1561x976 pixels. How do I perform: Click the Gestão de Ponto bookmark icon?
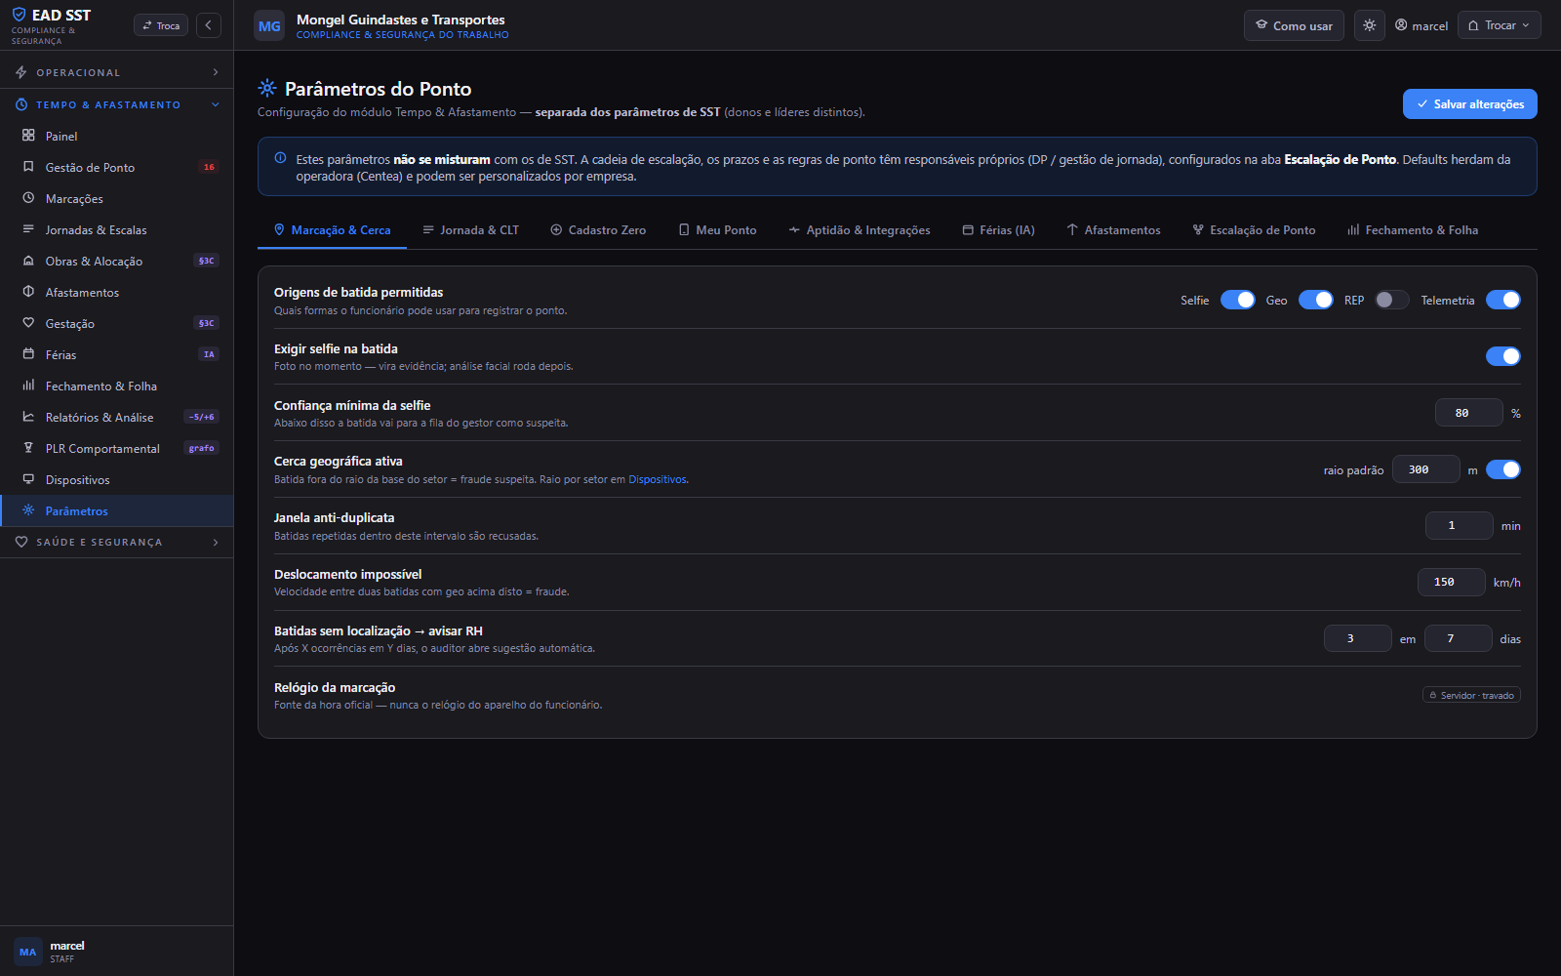(x=28, y=167)
